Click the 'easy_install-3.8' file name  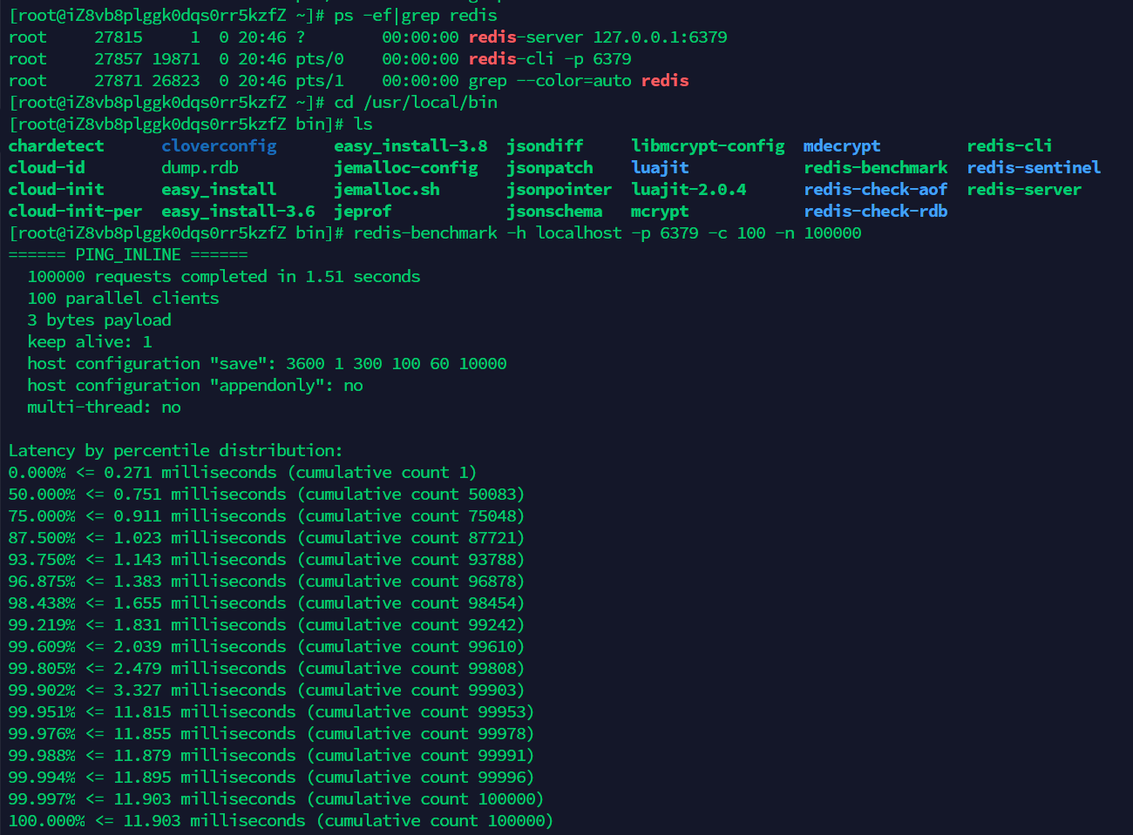pos(410,146)
